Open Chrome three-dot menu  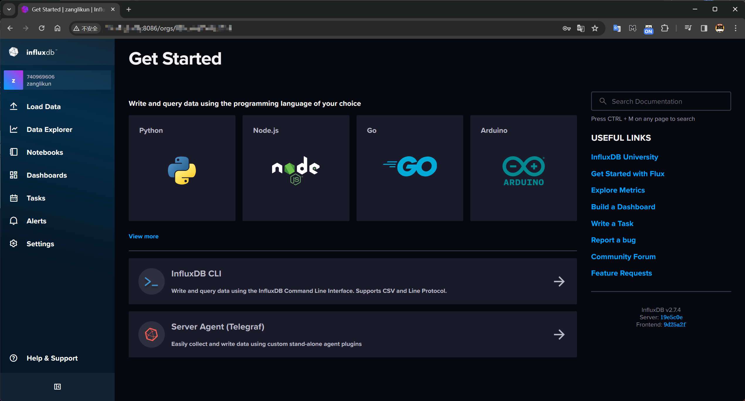735,28
